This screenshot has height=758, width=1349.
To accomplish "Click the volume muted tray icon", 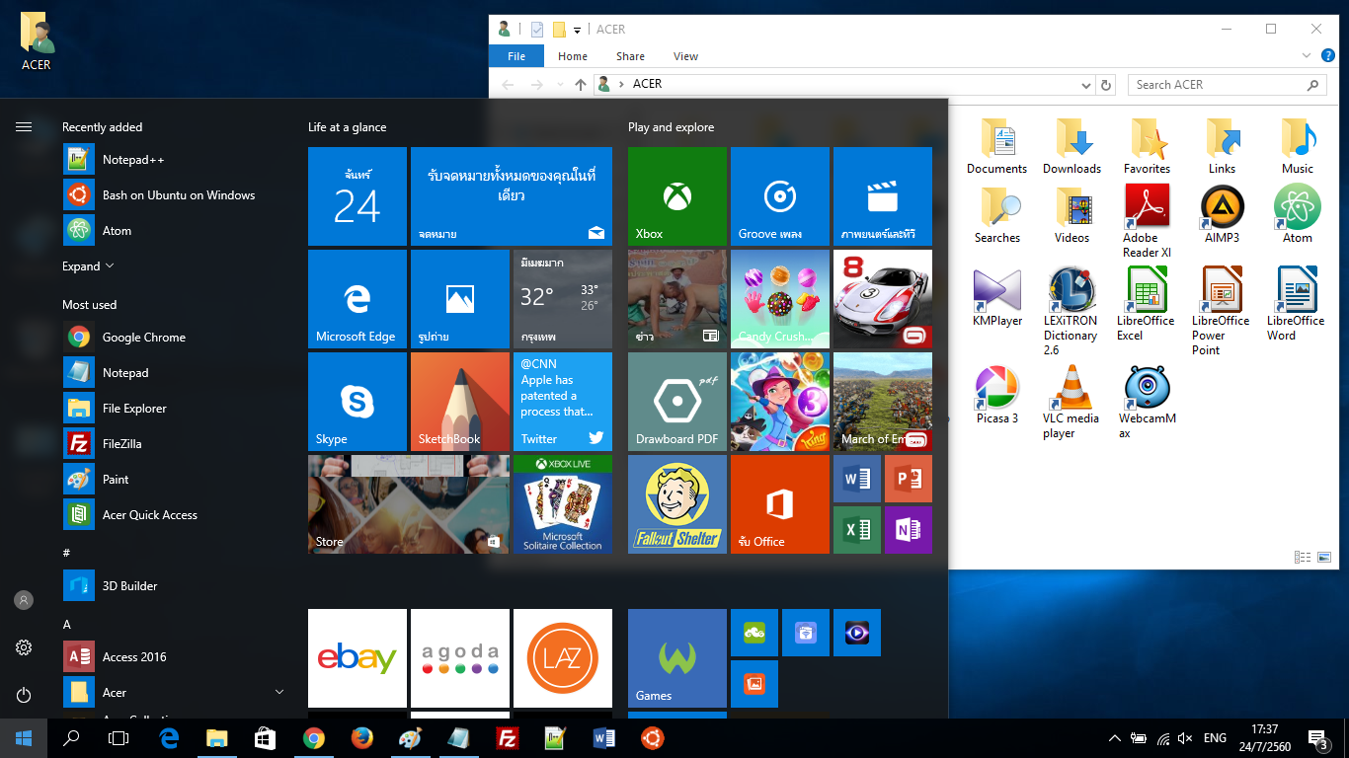I will pos(1185,738).
